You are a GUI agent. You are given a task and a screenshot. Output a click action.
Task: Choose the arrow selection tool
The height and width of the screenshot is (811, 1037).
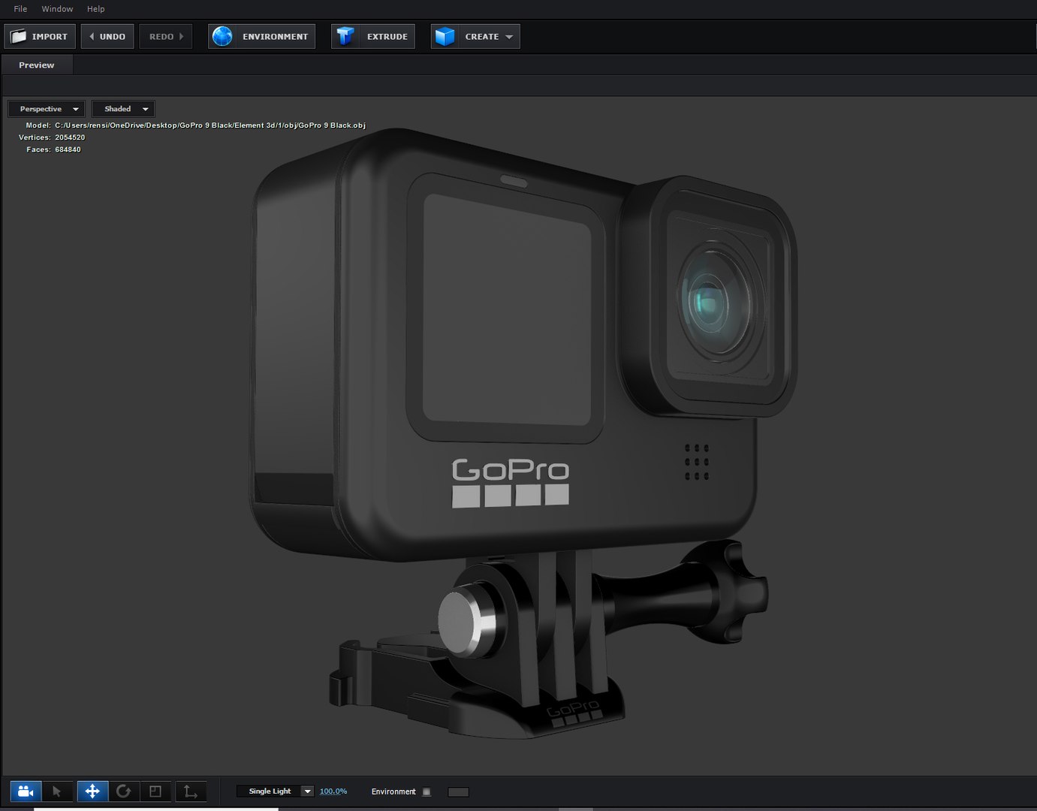click(x=57, y=791)
